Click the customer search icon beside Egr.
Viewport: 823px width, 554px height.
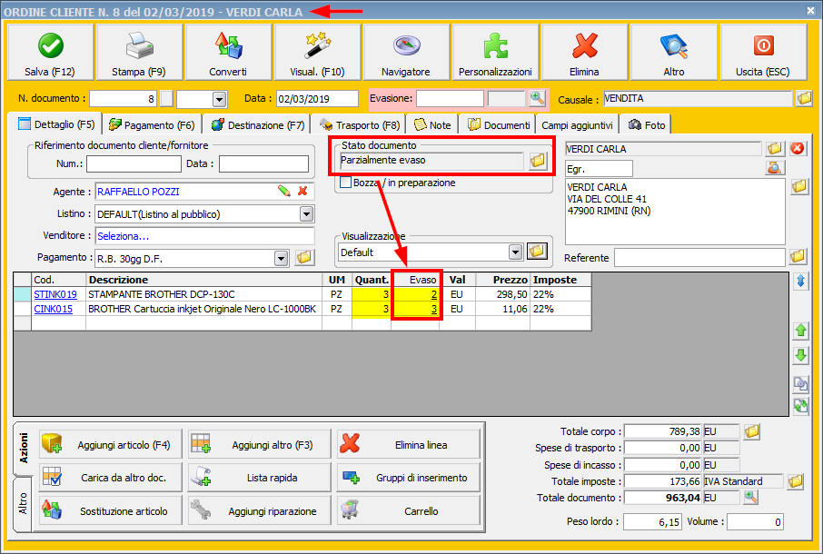[775, 168]
